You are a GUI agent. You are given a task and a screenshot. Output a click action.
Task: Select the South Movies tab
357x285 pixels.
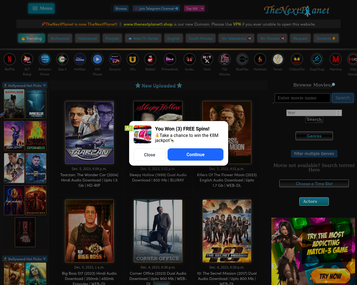201,38
